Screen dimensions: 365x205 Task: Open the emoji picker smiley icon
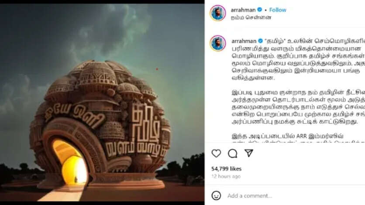pos(216,195)
